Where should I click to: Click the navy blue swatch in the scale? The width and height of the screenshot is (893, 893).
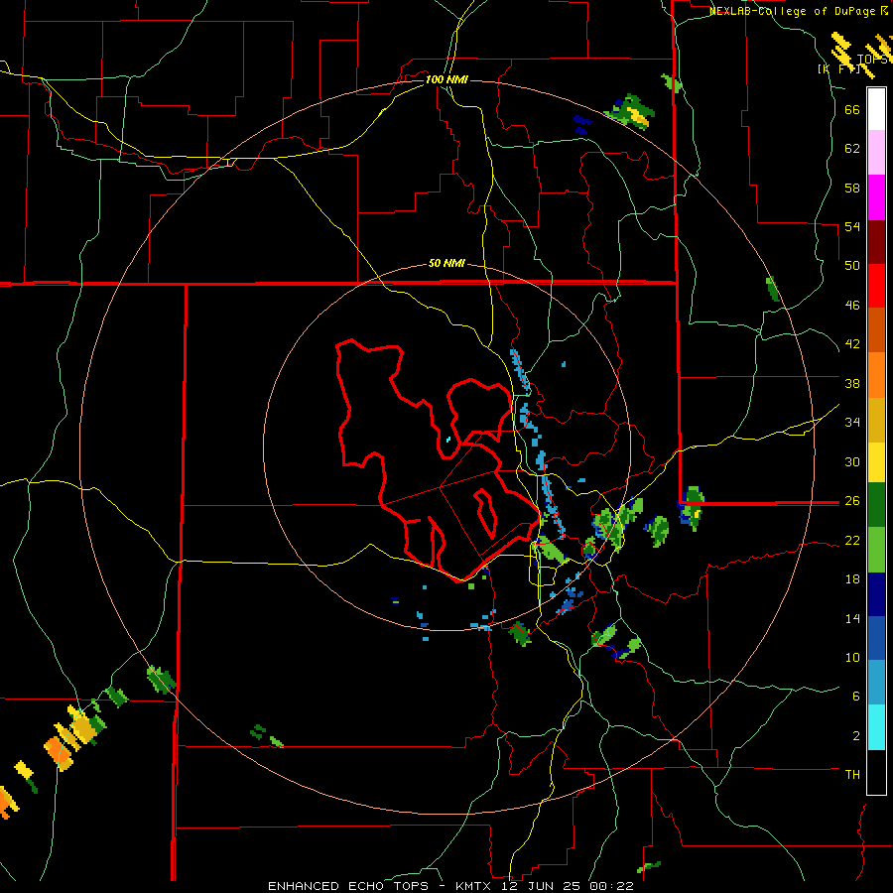[x=876, y=594]
